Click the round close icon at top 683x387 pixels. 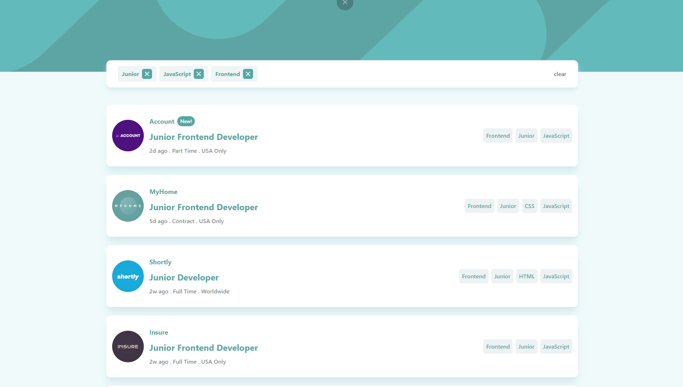click(x=345, y=3)
